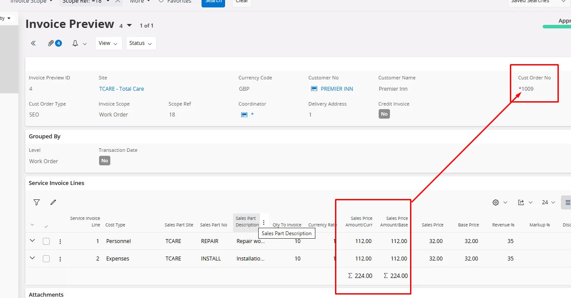Collapse the panel with double-chevron icon
The height and width of the screenshot is (298, 571).
point(33,43)
